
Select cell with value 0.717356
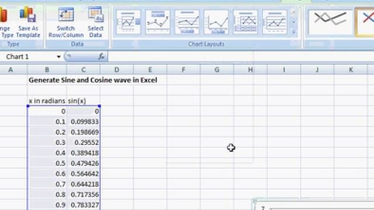pyautogui.click(x=83, y=194)
